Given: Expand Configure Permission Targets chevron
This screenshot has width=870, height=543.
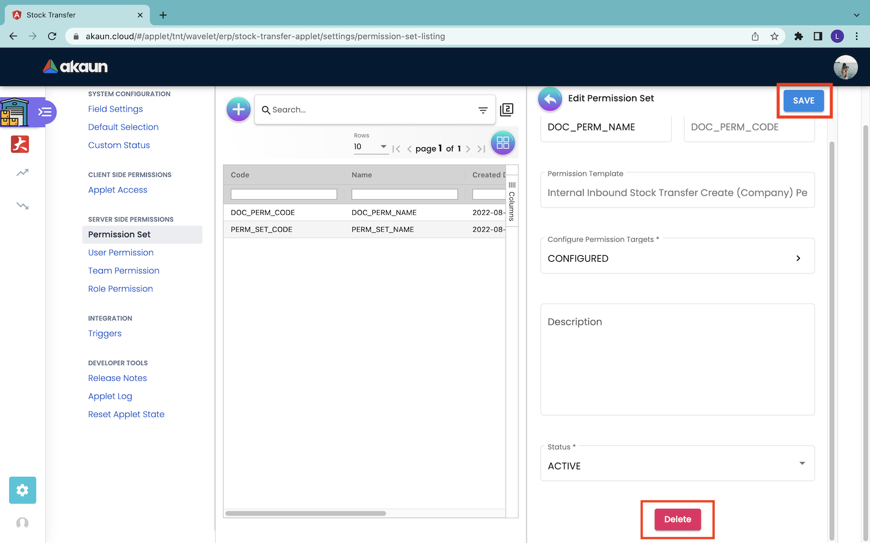Looking at the screenshot, I should [798, 258].
